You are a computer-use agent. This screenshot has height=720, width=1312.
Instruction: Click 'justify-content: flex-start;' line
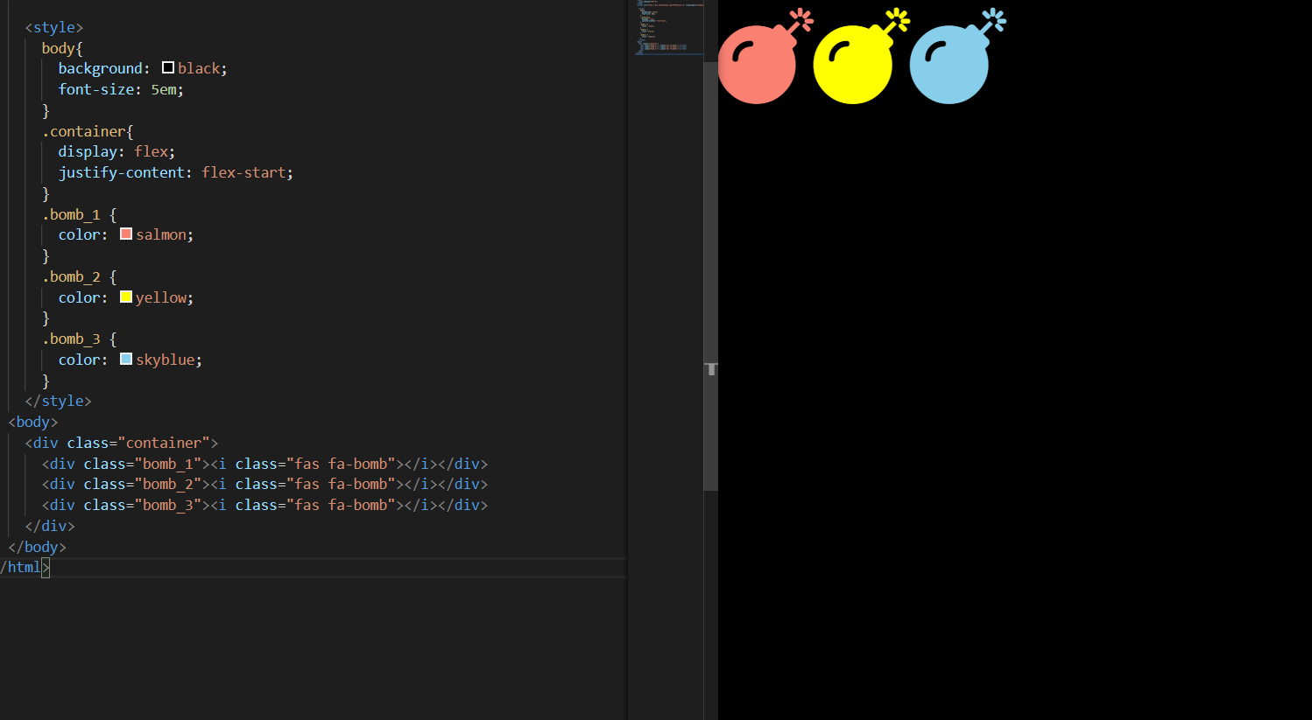pyautogui.click(x=176, y=172)
